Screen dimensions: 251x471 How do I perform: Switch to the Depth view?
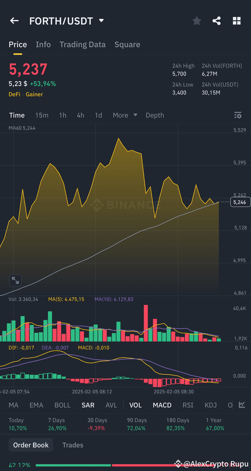click(x=155, y=115)
